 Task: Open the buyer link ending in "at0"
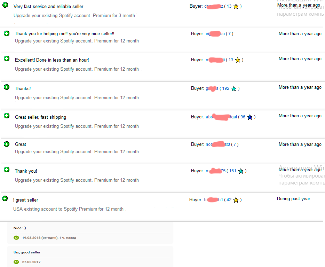tap(217, 144)
